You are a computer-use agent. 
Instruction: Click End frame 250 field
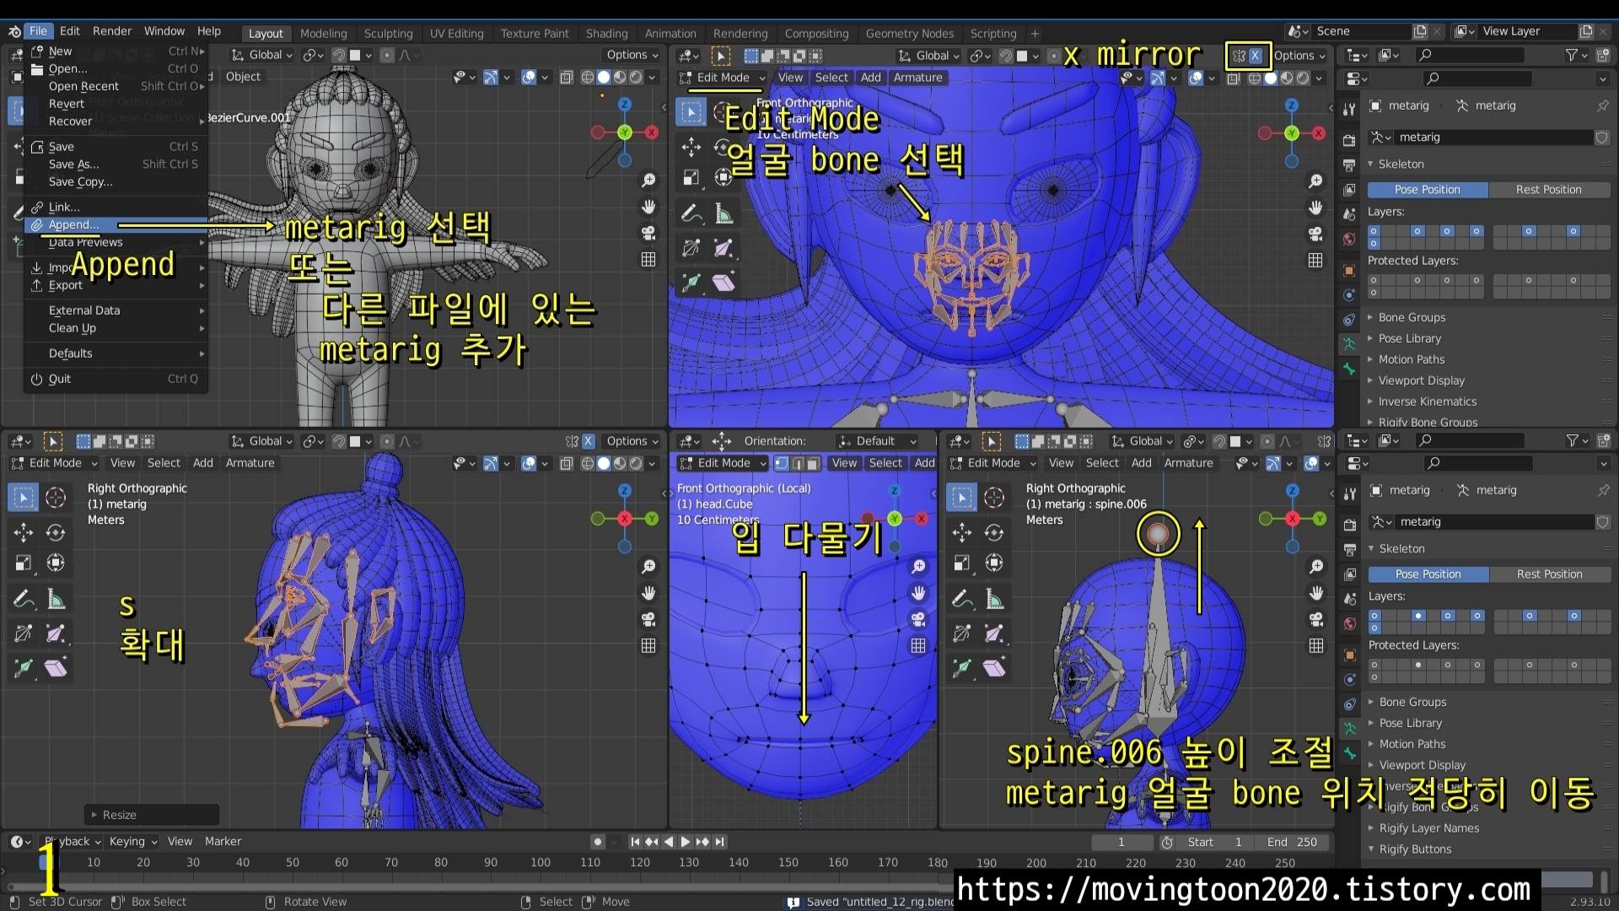point(1291,843)
